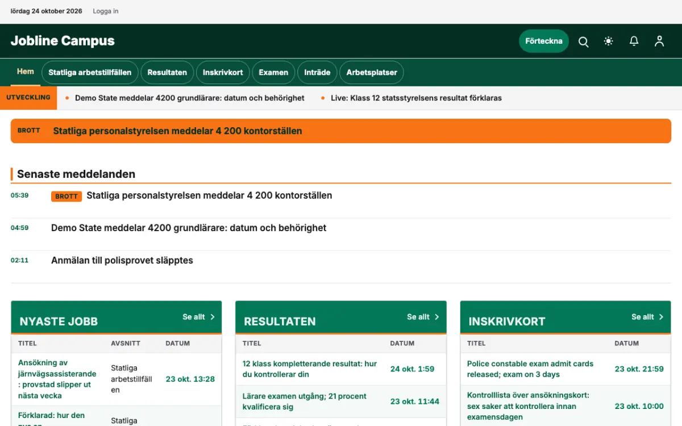682x426 pixels.
Task: Open job Ansökning av järnvägsassisterande
Action: 57,379
